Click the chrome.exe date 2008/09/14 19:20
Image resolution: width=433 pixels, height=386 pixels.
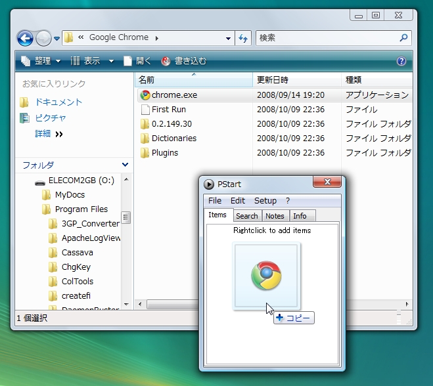tap(290, 95)
